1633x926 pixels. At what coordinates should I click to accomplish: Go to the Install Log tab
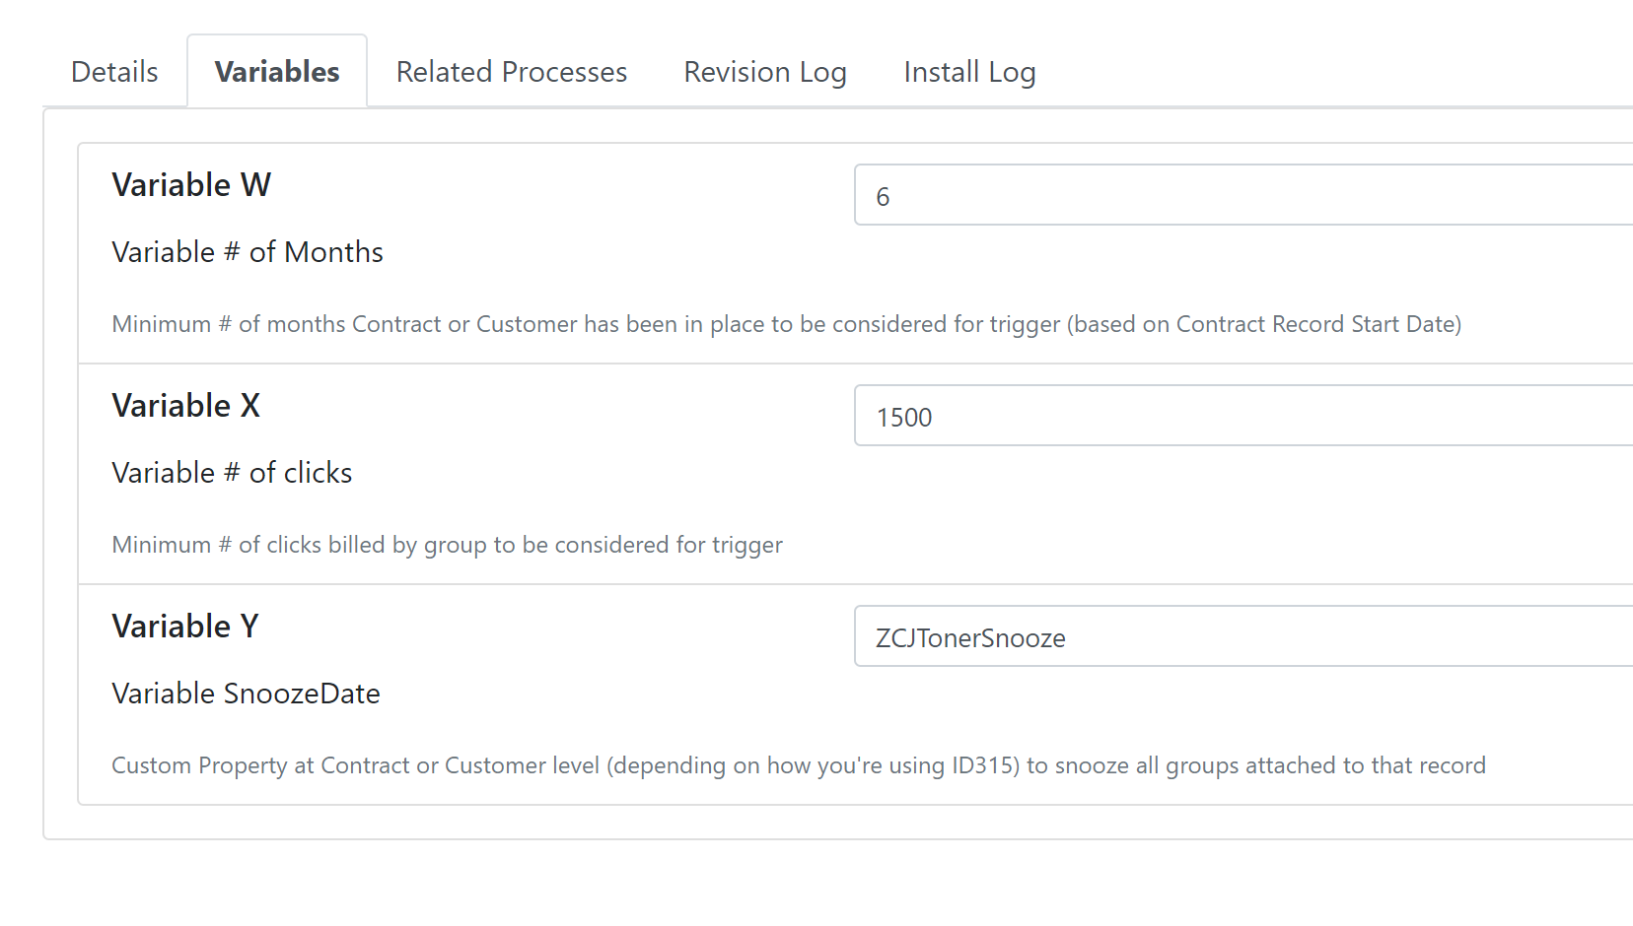click(969, 72)
